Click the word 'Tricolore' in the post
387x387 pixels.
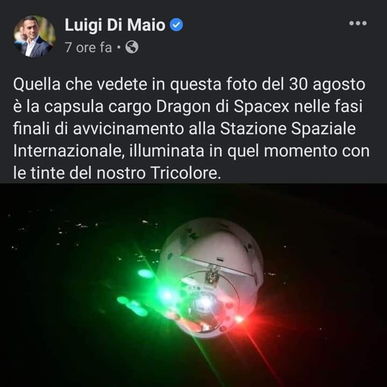[185, 173]
